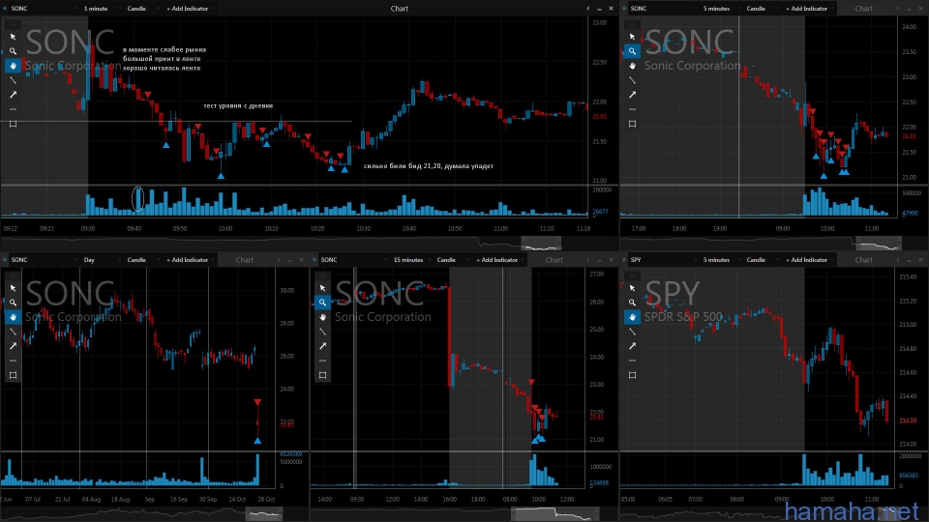Select pointer tool in SONC 5 minutes chart
The image size is (929, 522).
click(632, 37)
